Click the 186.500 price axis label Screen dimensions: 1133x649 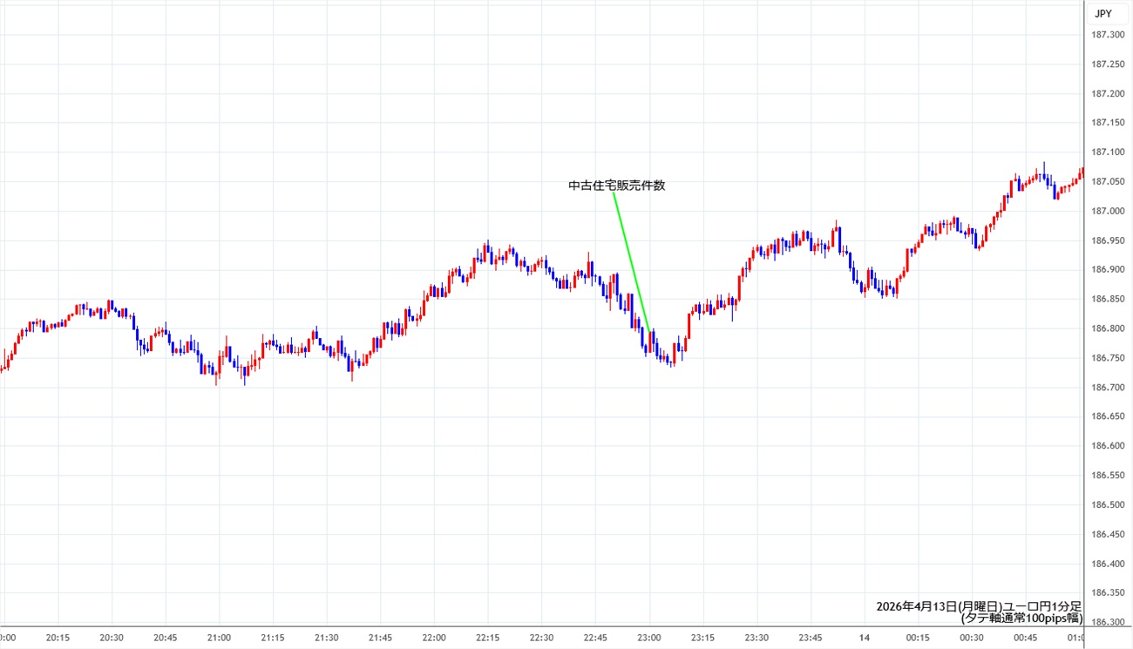[1107, 505]
